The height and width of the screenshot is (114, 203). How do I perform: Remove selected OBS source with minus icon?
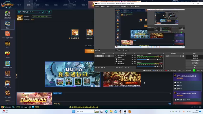click(120, 67)
